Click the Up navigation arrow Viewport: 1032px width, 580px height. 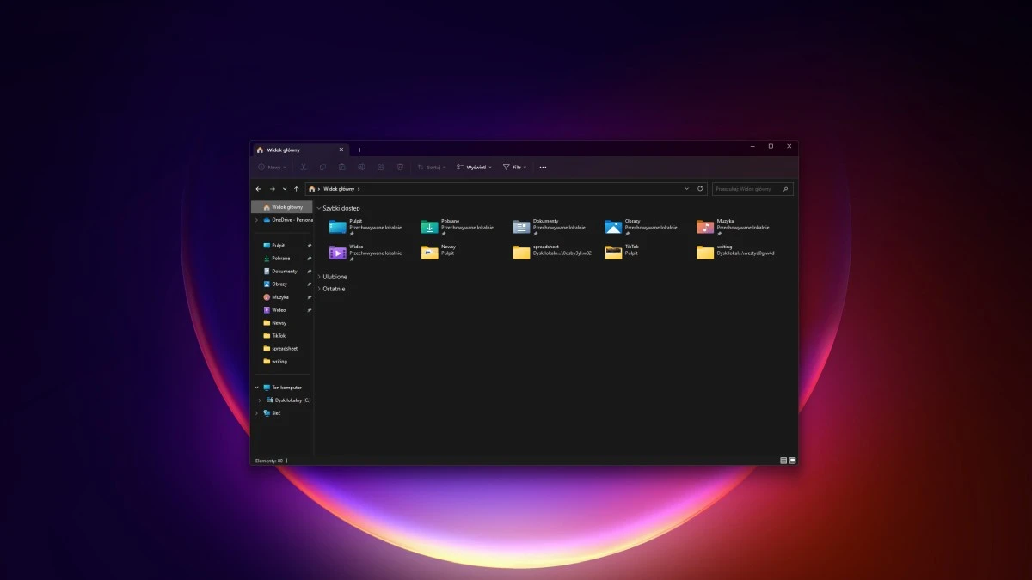coord(296,188)
